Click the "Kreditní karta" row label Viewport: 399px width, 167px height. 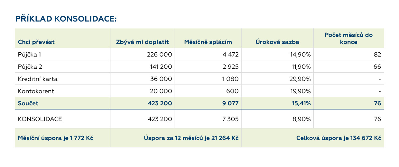[38, 79]
